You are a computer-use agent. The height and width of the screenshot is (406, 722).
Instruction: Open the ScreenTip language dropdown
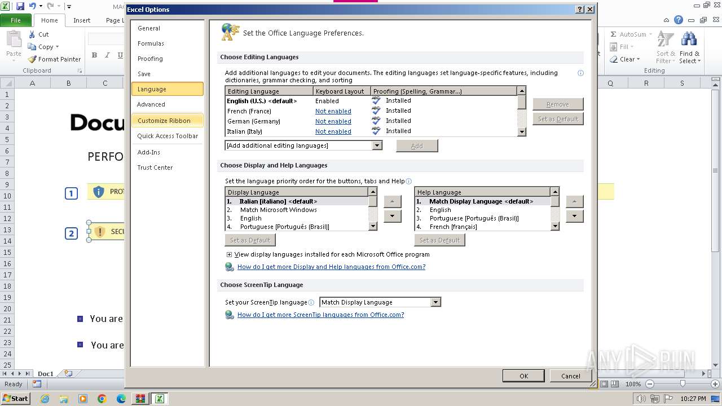click(x=435, y=302)
